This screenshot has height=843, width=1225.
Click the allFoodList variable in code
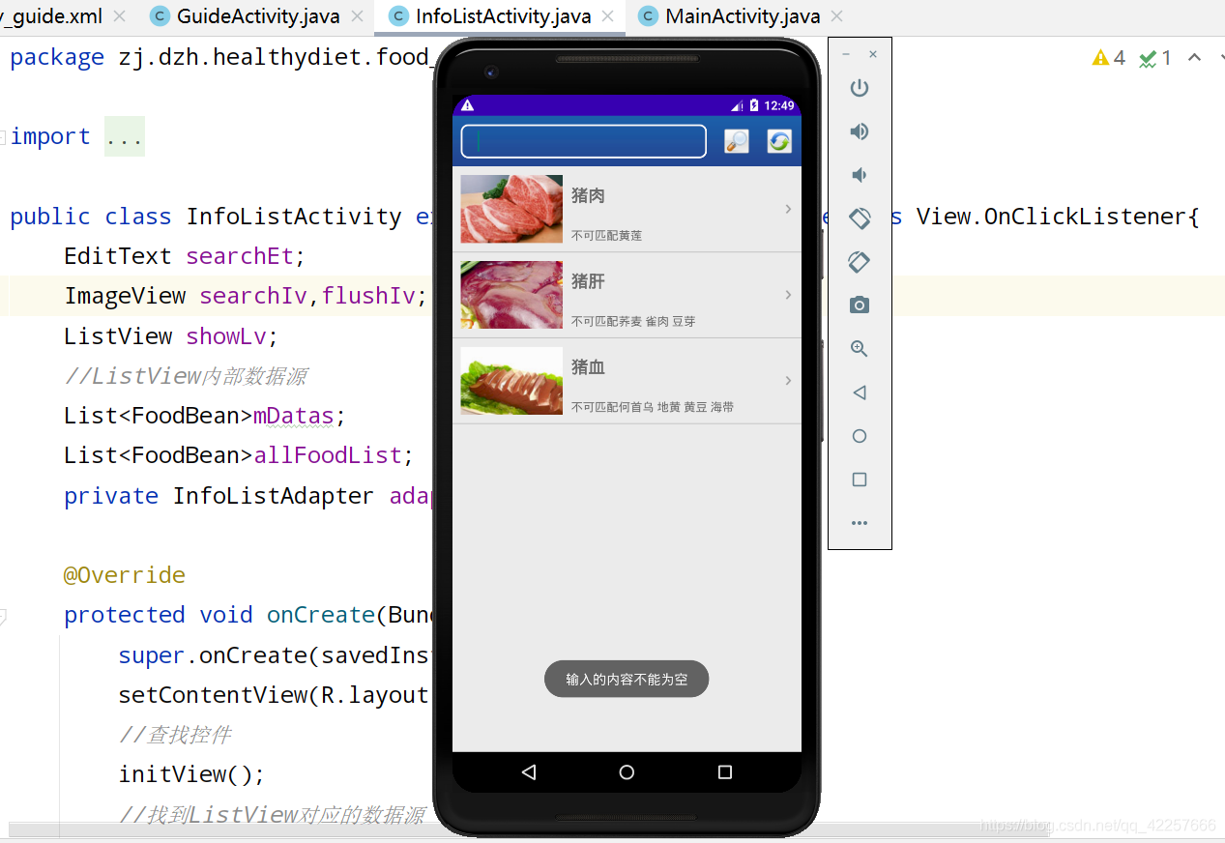click(328, 455)
